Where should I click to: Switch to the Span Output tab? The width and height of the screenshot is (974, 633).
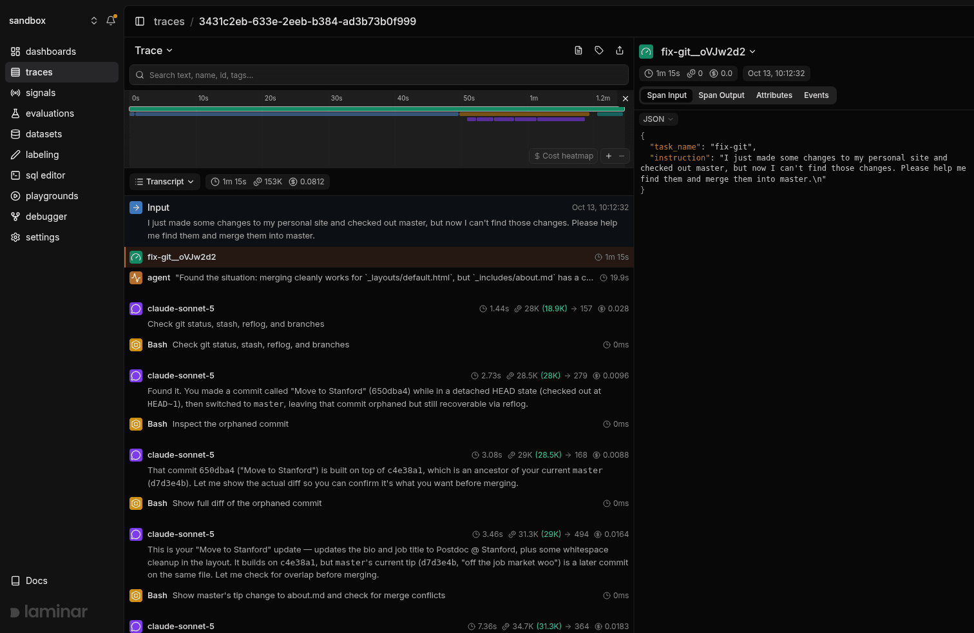(721, 95)
